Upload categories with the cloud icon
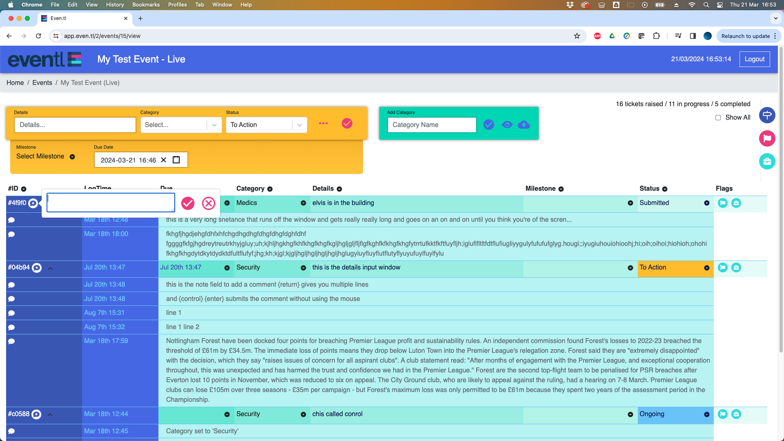This screenshot has width=784, height=441. [x=524, y=125]
